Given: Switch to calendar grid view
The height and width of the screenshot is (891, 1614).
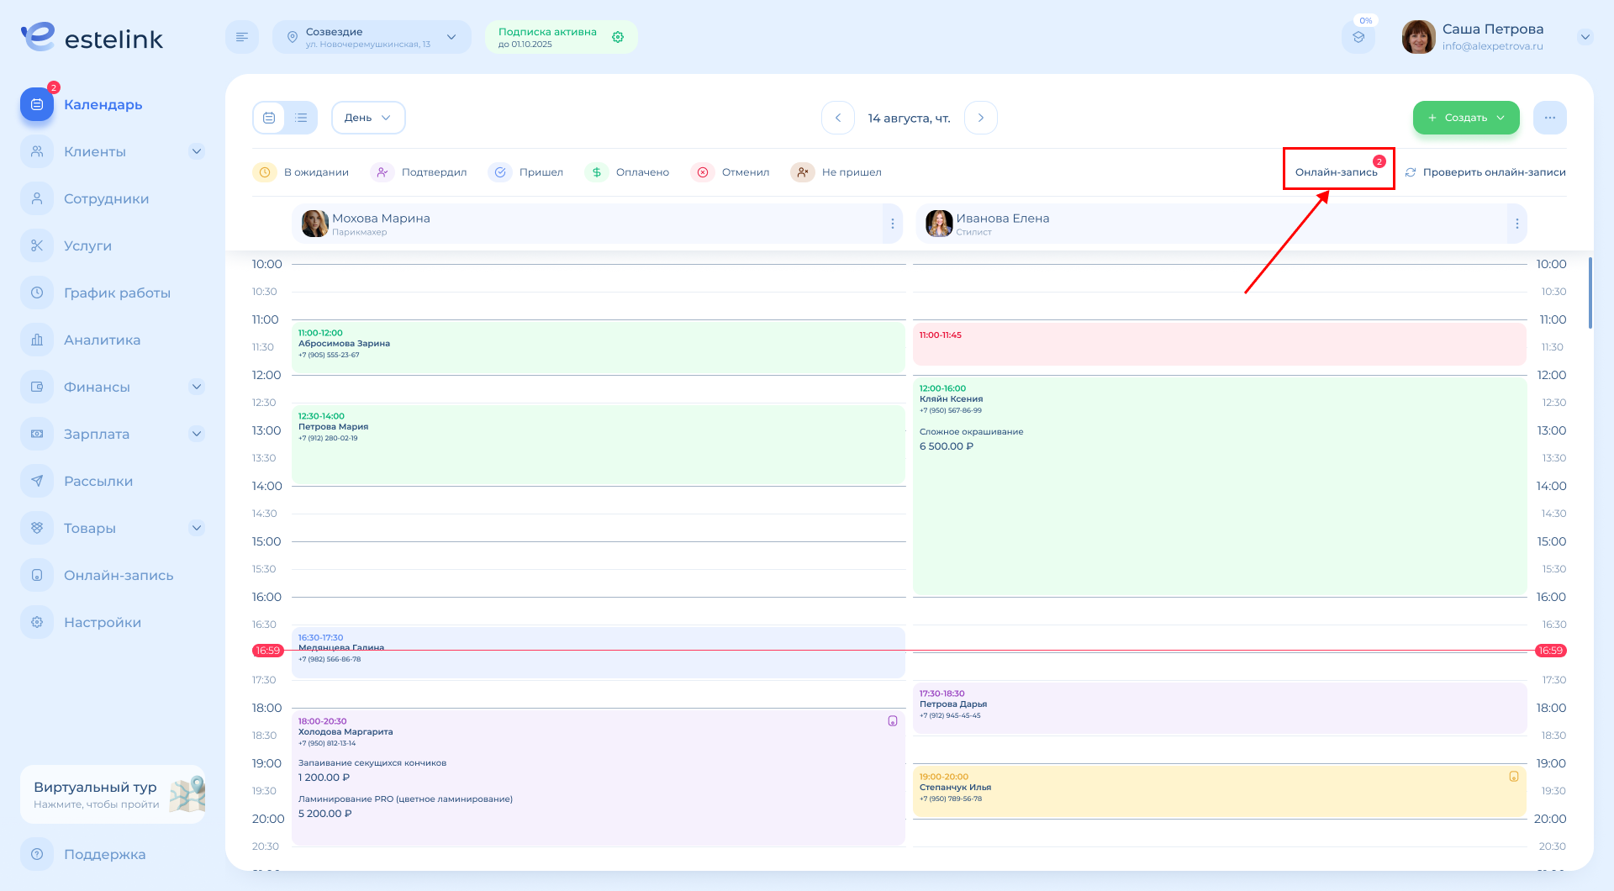Looking at the screenshot, I should 269,118.
